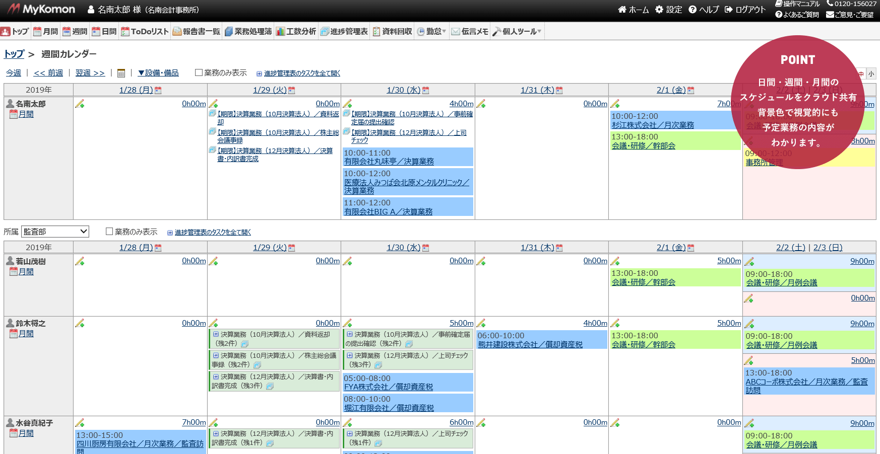Viewport: 880px width, 454px height.
Task: Switch to 月間 view in toolbar
Action: 46,31
